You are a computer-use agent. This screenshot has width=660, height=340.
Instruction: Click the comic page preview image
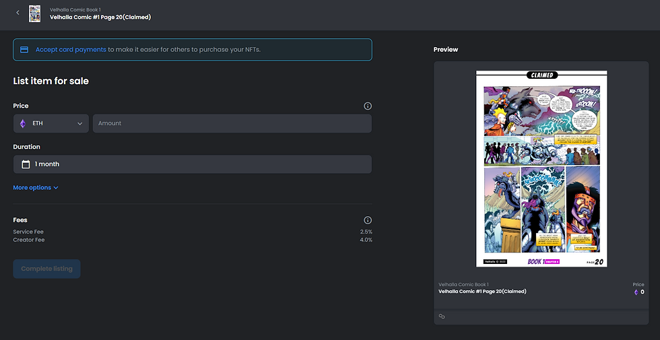tap(541, 169)
